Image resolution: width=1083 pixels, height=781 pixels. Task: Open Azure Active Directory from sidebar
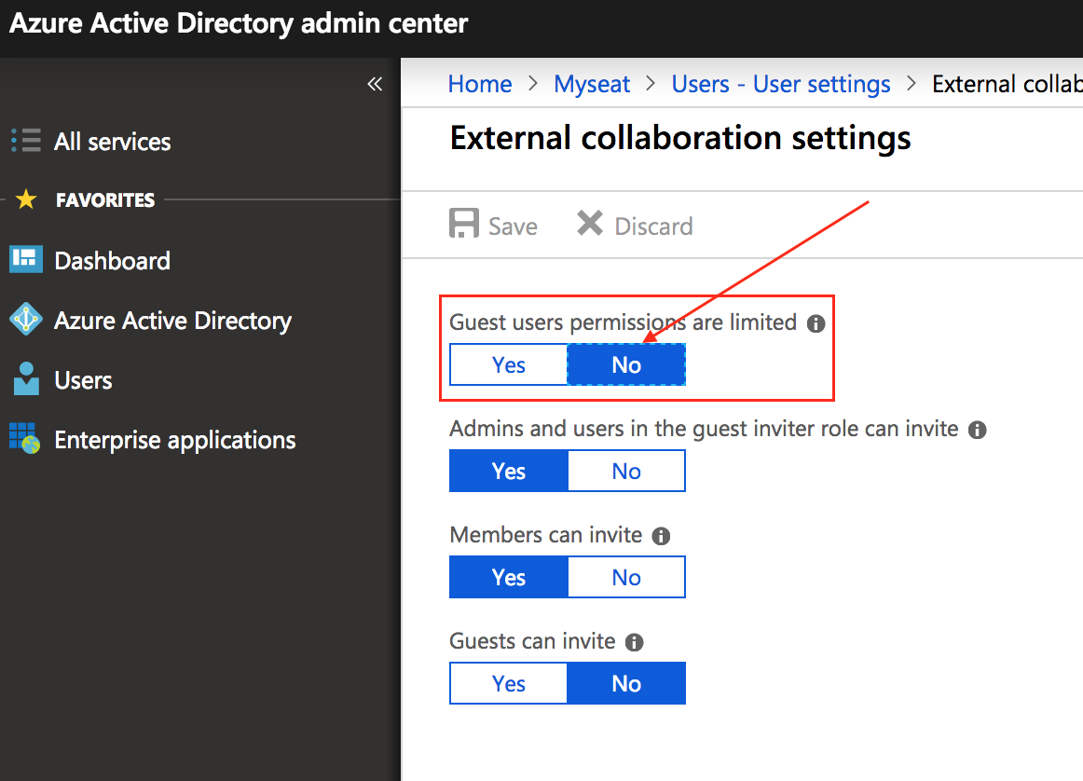pyautogui.click(x=172, y=322)
